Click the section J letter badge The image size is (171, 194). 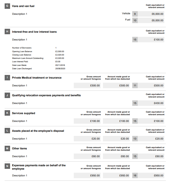(7, 95)
